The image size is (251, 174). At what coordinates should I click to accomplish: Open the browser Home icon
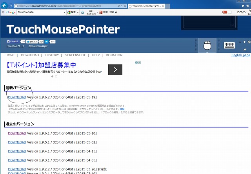coord(243,6)
